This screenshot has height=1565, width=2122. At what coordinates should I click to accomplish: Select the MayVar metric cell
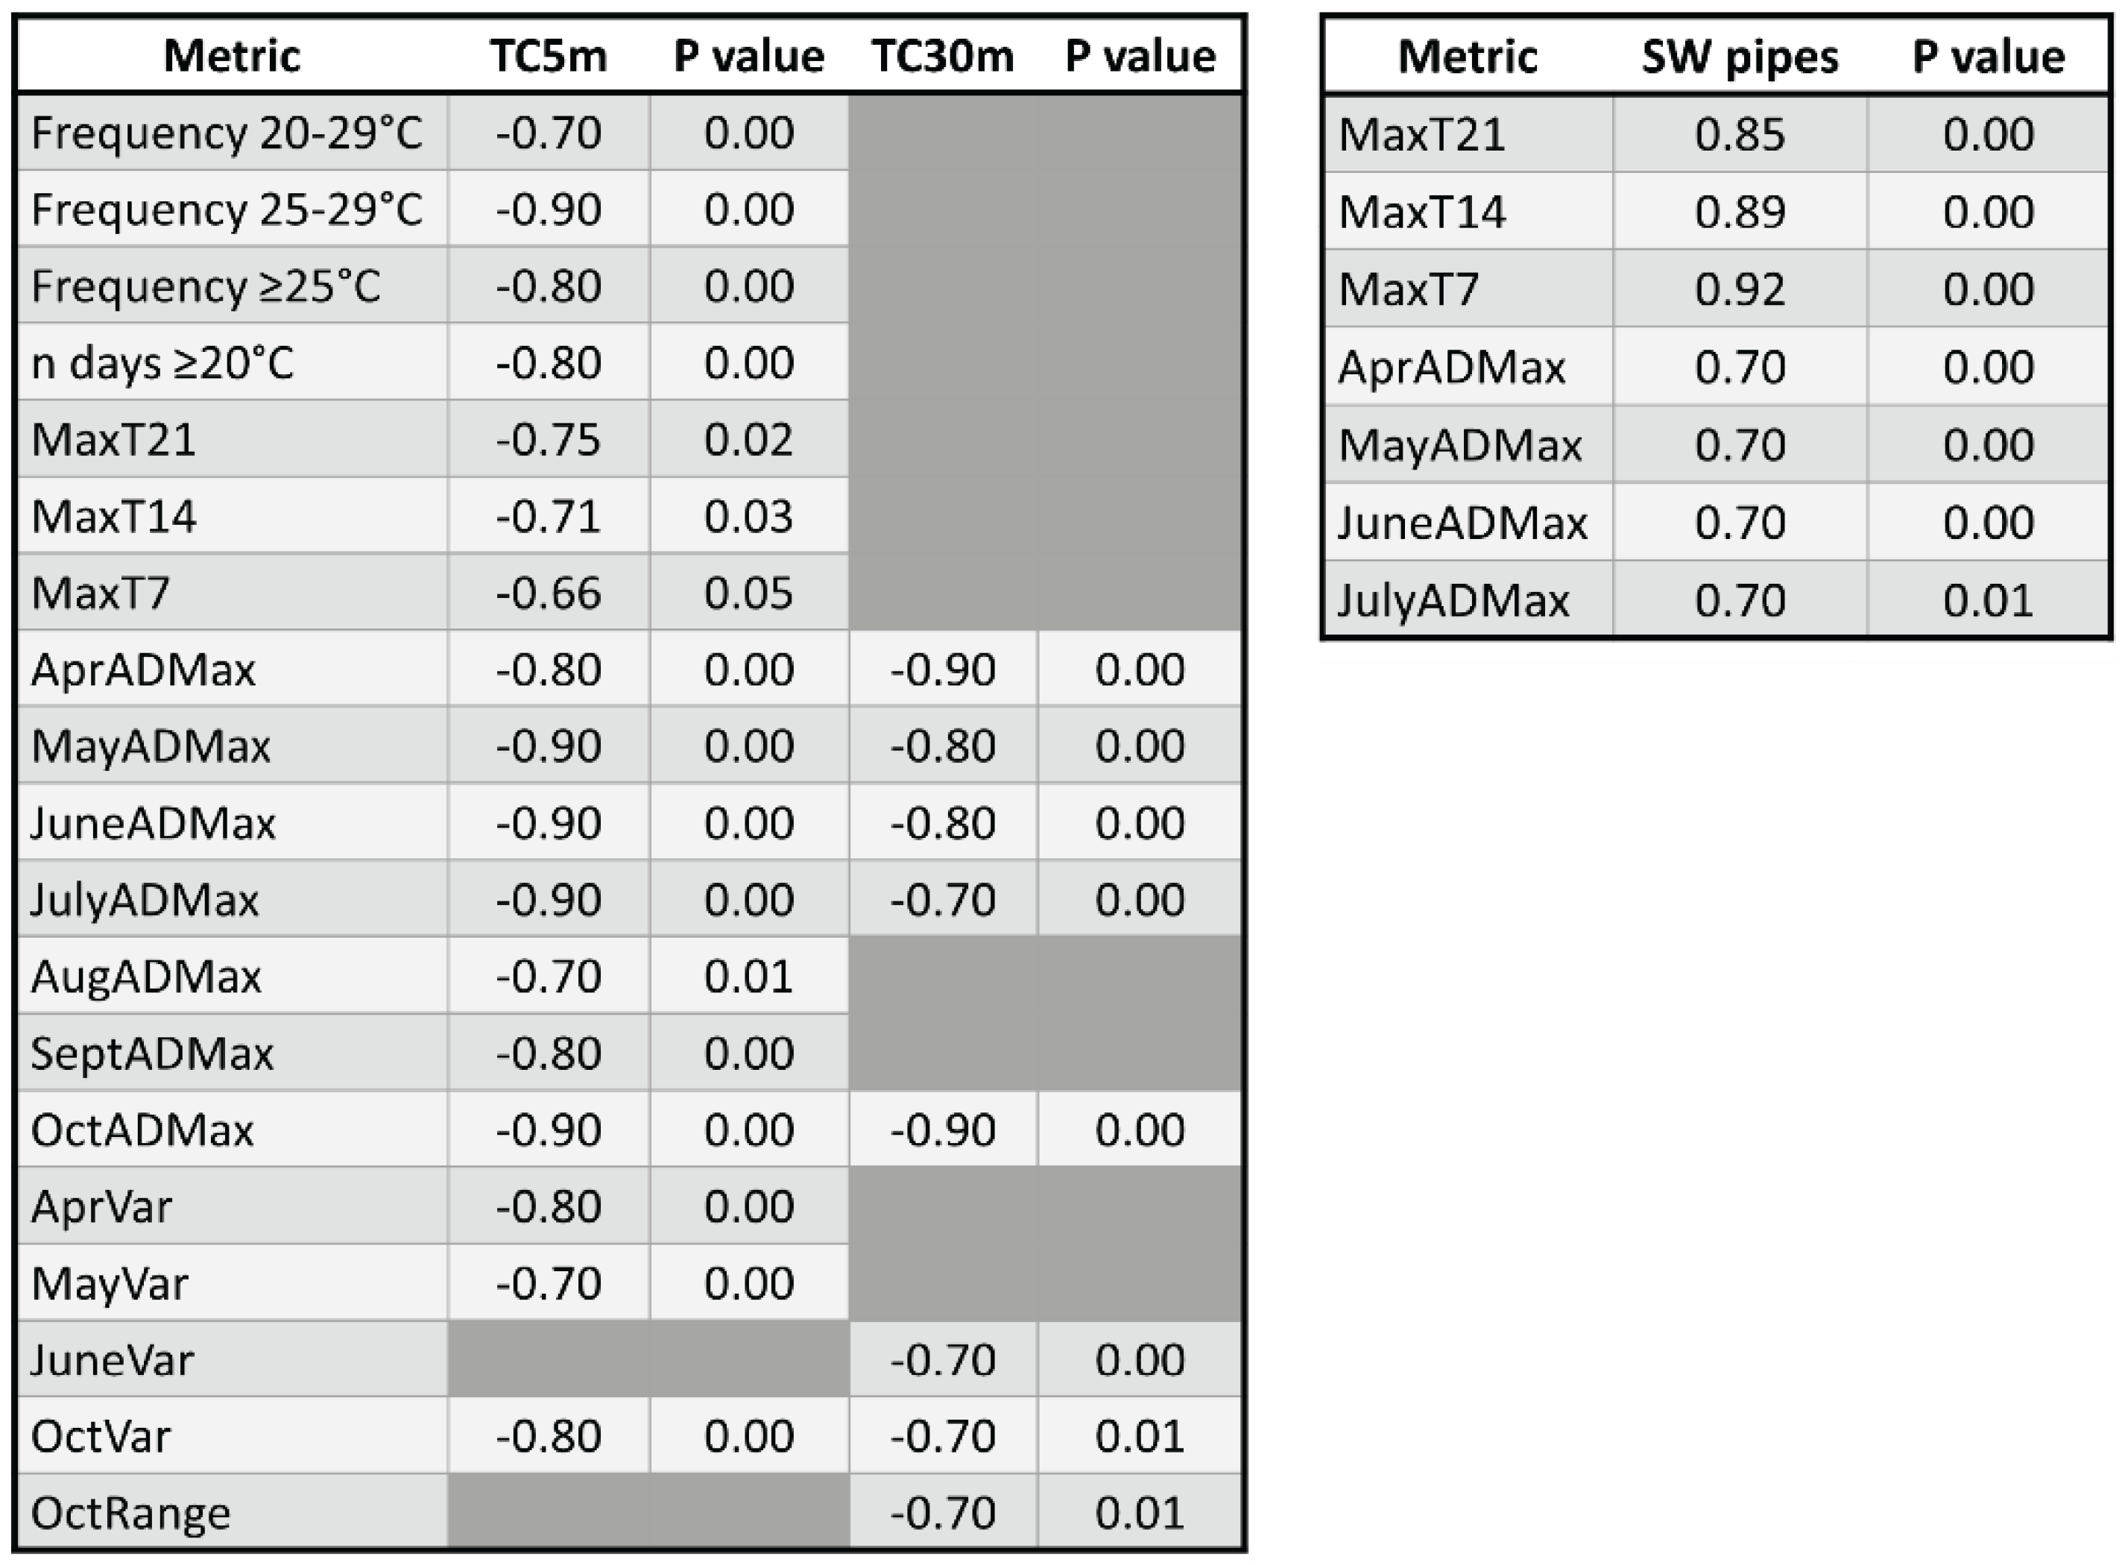[x=110, y=1284]
